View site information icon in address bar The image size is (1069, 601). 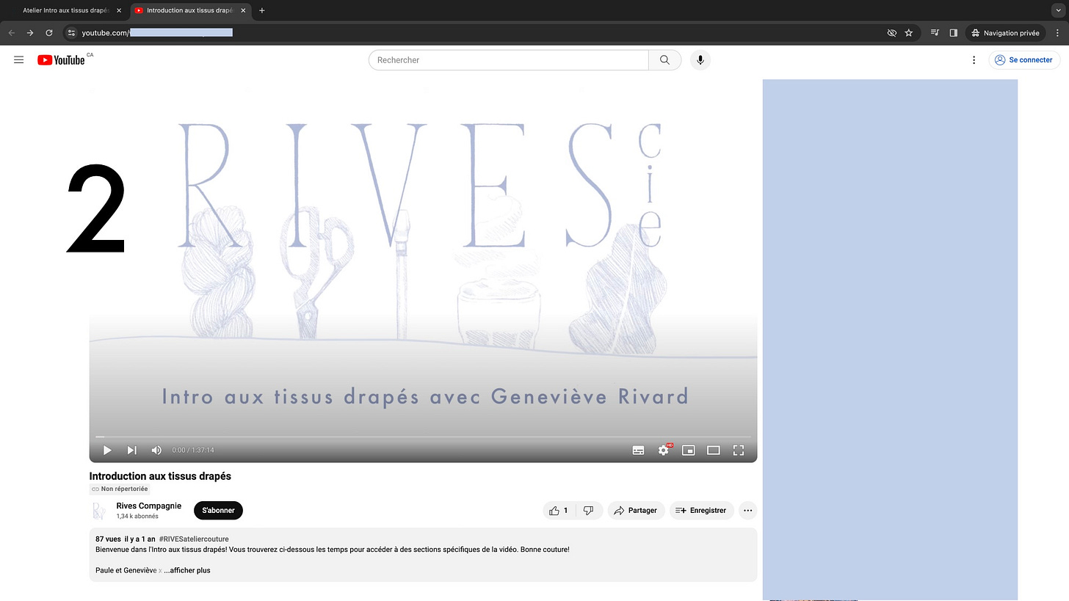71,33
